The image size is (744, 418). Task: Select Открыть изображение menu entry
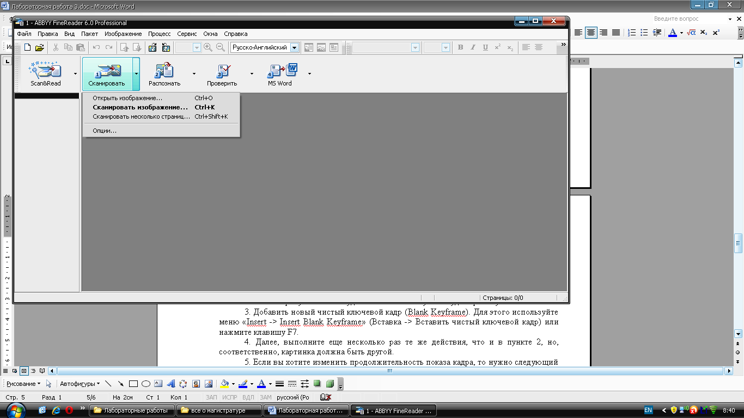point(161,98)
